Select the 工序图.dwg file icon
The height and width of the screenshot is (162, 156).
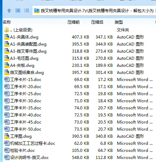7,136
